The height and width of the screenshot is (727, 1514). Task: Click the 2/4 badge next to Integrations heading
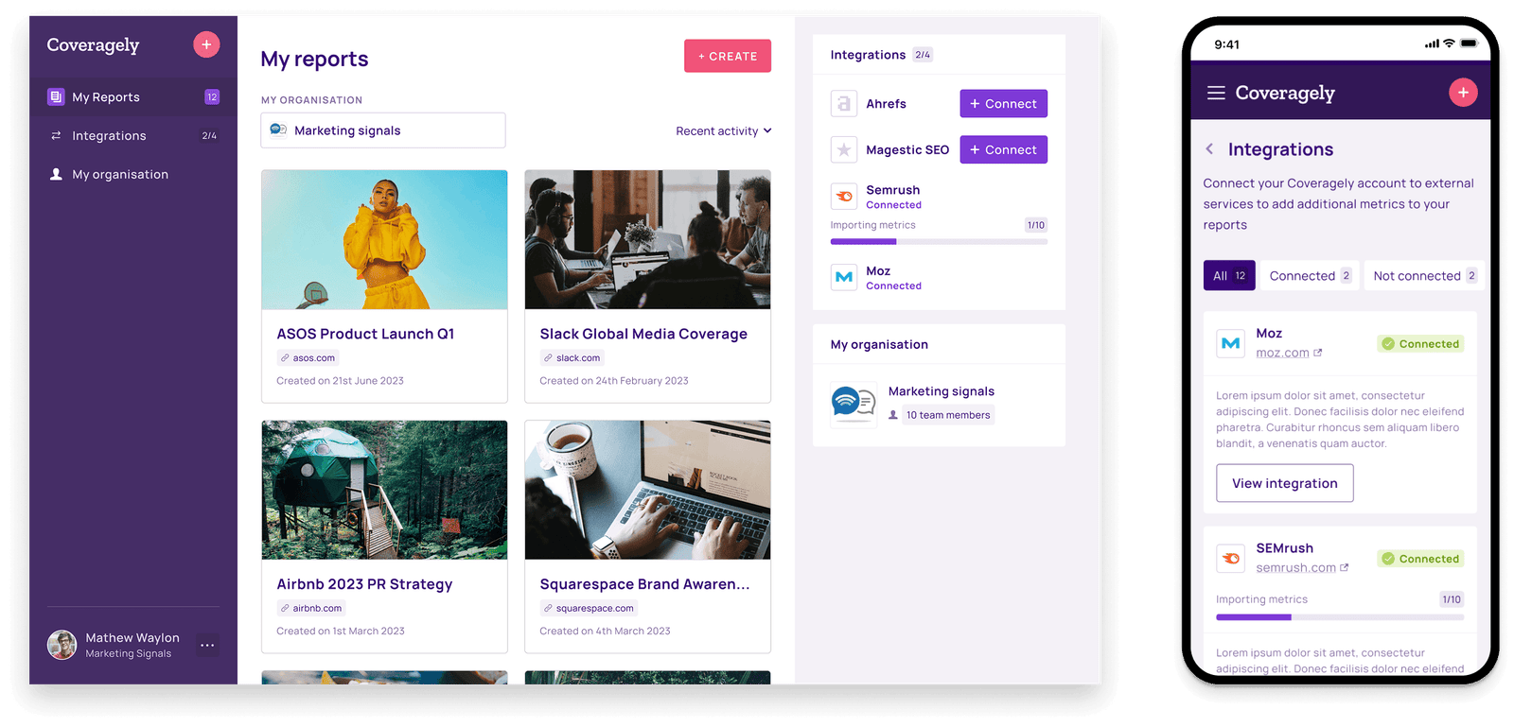pos(923,55)
